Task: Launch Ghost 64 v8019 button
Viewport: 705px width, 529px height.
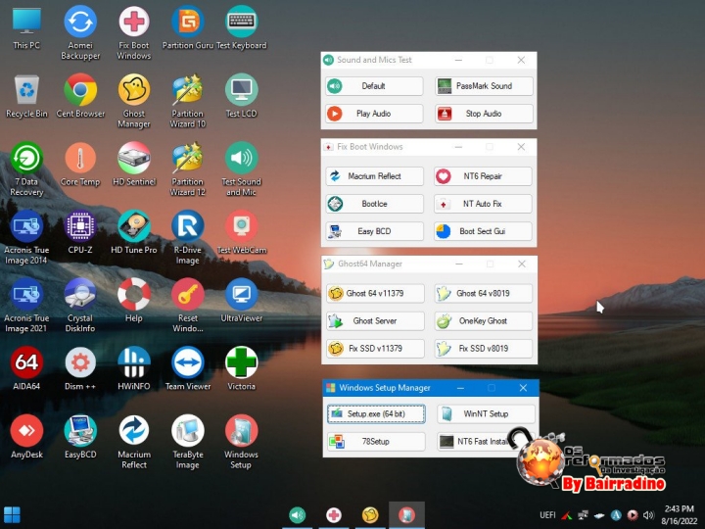Action: pos(484,293)
